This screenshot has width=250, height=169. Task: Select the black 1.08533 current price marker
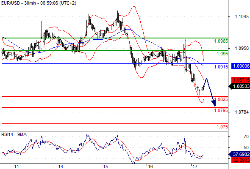pos(239,86)
